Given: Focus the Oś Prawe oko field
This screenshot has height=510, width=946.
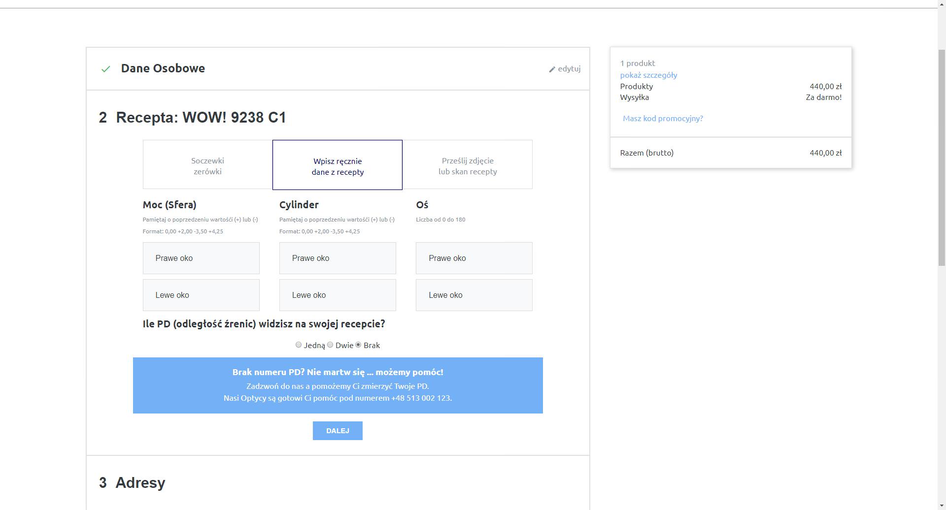Looking at the screenshot, I should 474,258.
